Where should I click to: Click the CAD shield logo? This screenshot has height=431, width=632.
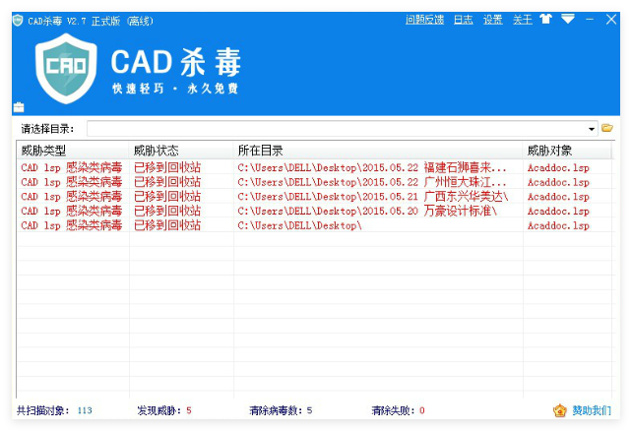click(x=66, y=69)
